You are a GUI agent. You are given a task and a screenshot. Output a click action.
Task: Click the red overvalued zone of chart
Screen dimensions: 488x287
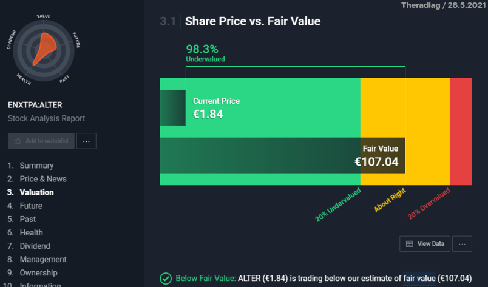pyautogui.click(x=461, y=131)
